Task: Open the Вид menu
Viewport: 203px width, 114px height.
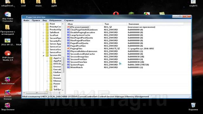Action: tap(44, 20)
